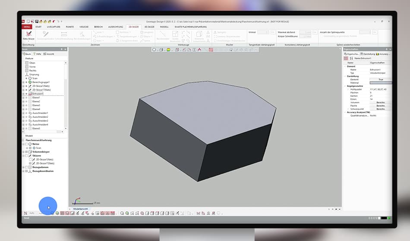Toggle the Netze checkbox in model tree

pos(26,144)
